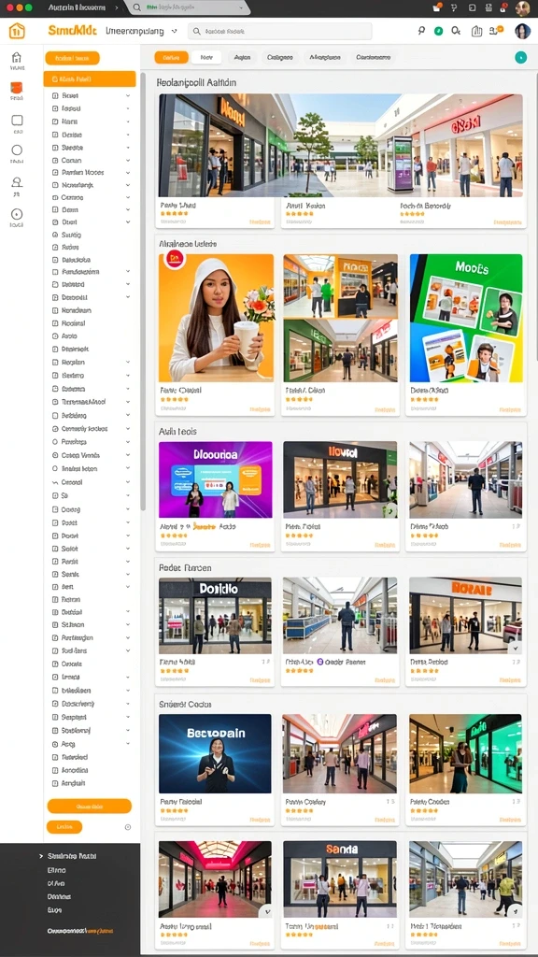Viewport: 538px width, 957px height.
Task: Switch to the white 'Nev' pill tab
Action: pos(206,57)
